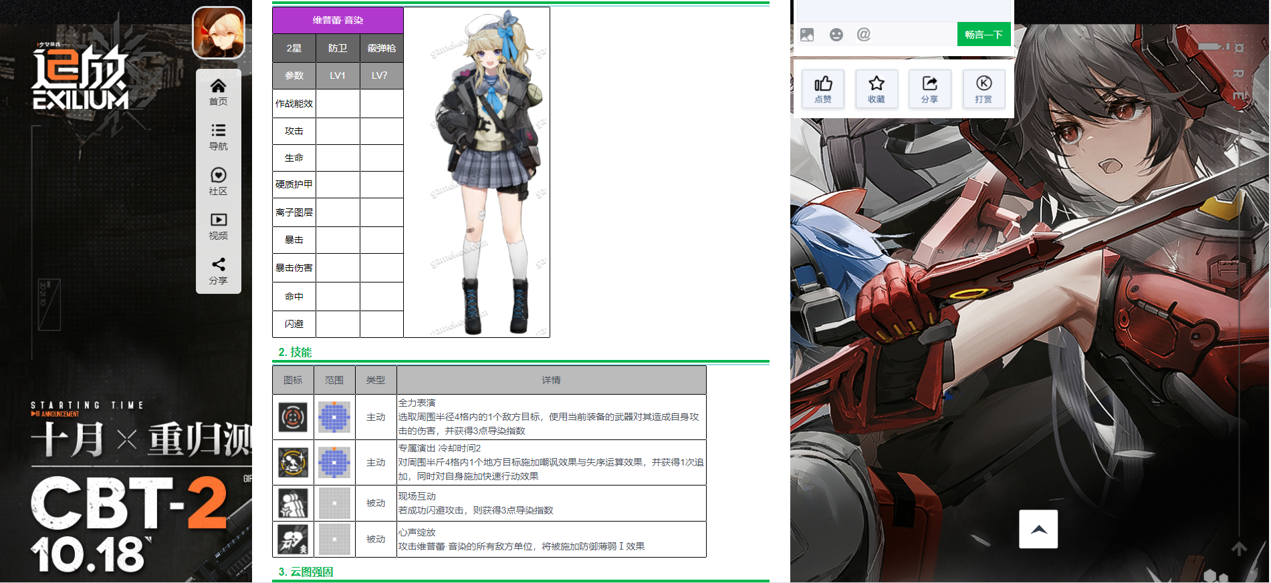
Task: Select the 离子图层 row label
Action: click(x=294, y=212)
